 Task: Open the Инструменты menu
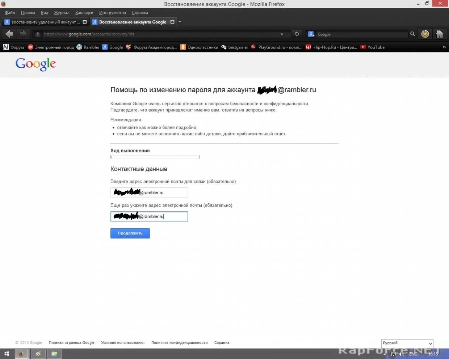[113, 13]
